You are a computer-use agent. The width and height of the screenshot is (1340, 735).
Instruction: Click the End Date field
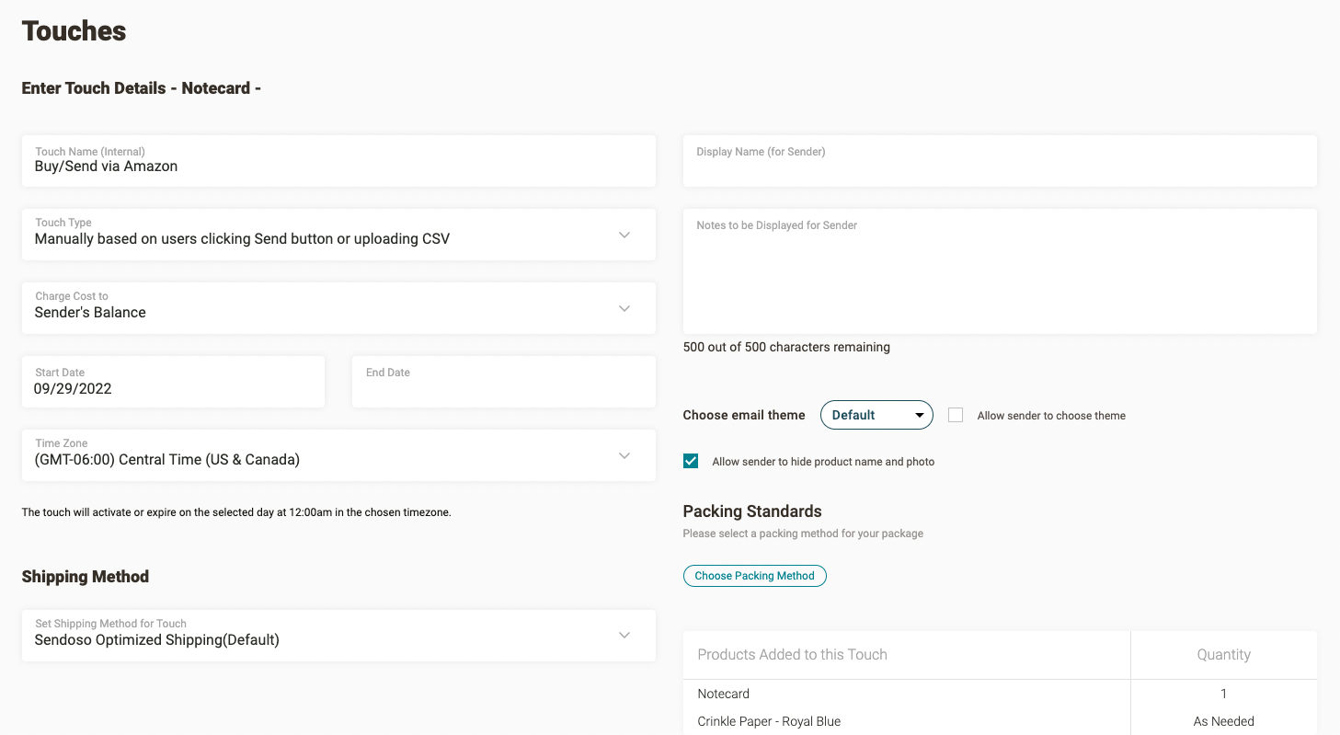pyautogui.click(x=504, y=382)
